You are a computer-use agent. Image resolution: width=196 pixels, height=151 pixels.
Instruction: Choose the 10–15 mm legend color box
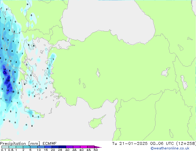point(41,147)
